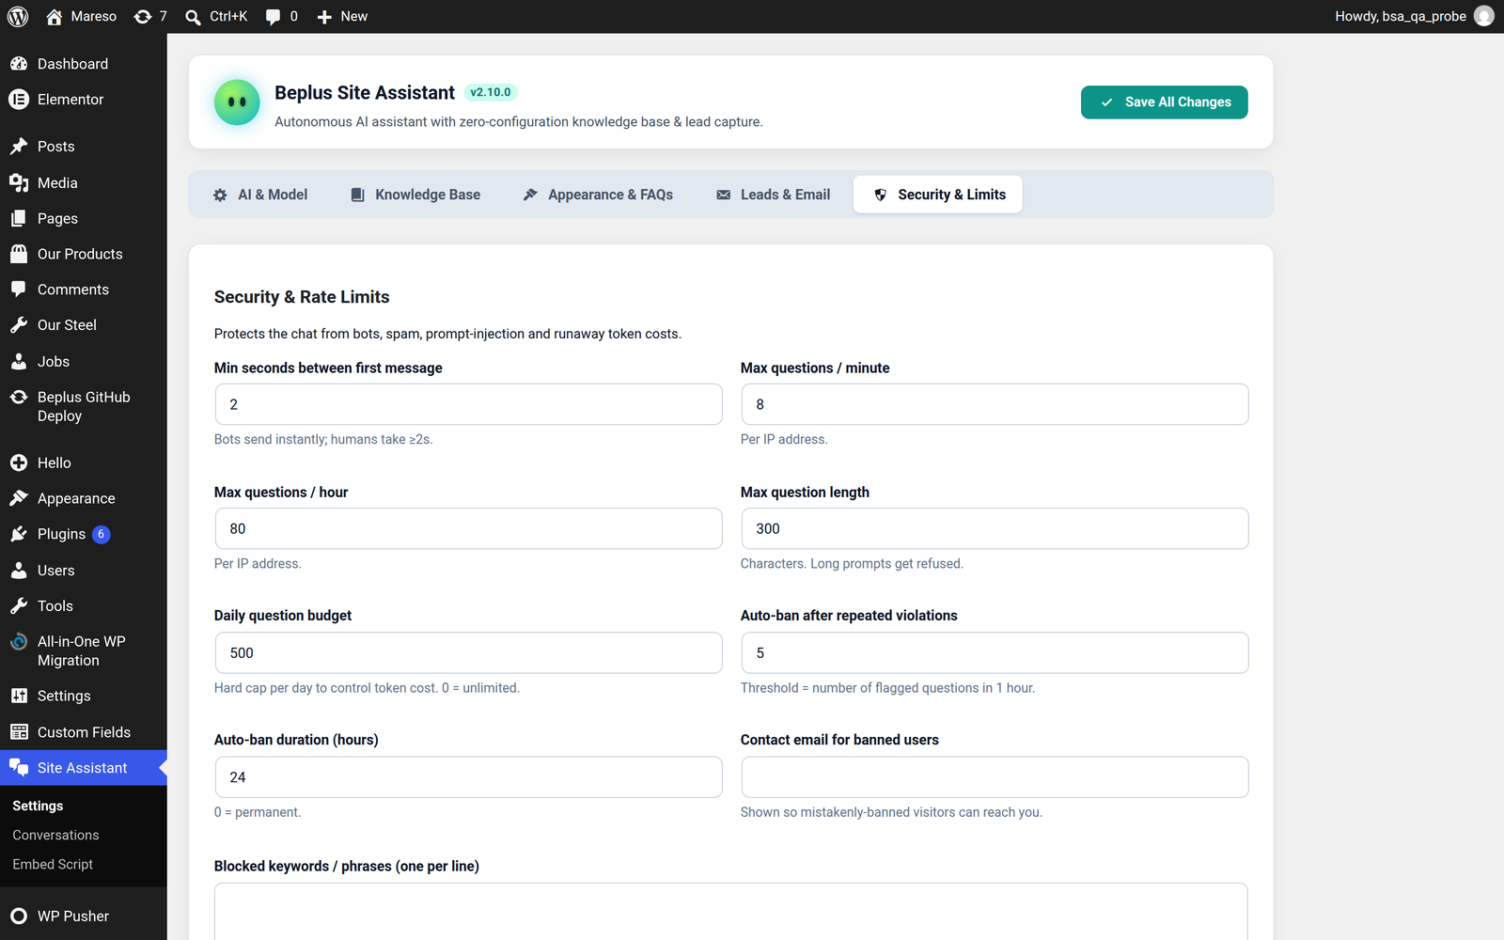Open the Site Assistant menu item
This screenshot has width=1504, height=940.
(x=84, y=768)
